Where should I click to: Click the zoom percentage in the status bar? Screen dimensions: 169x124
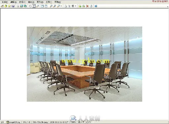pyautogui.click(x=73, y=122)
